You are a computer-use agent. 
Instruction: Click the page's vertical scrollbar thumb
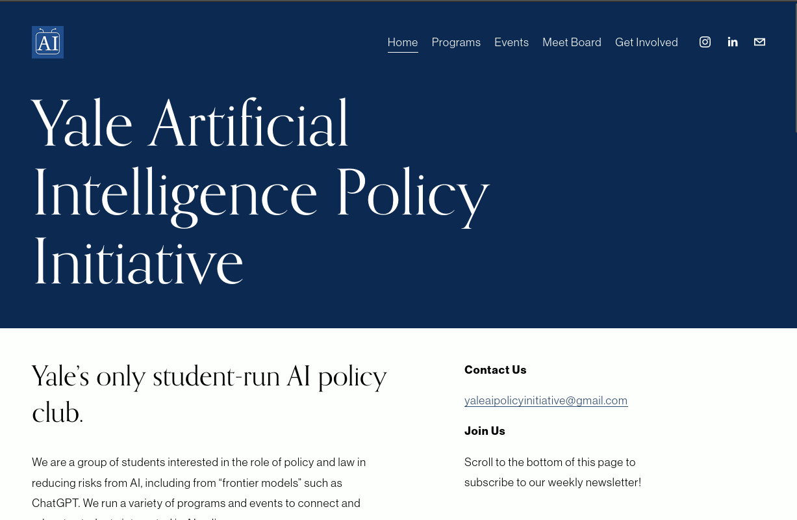(x=794, y=65)
